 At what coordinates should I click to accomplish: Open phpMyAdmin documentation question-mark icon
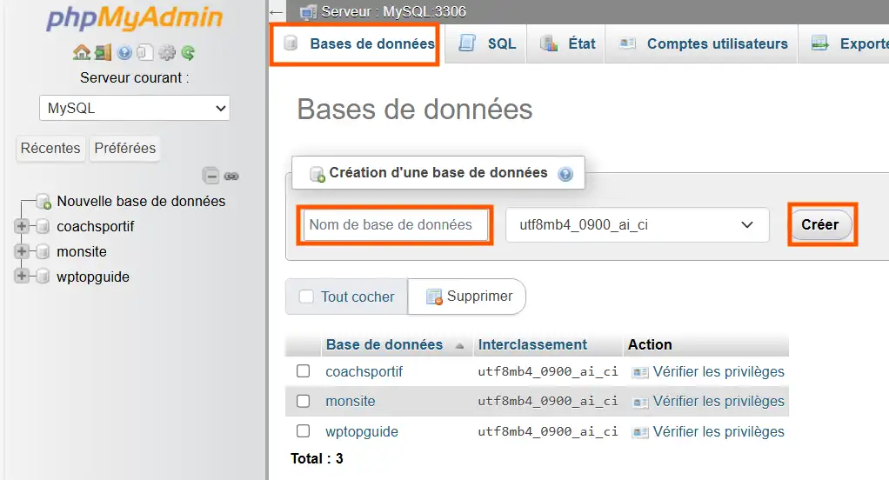tap(124, 53)
